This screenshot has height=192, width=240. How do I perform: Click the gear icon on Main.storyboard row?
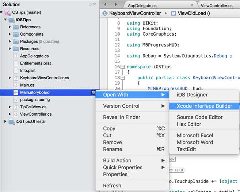point(93,92)
